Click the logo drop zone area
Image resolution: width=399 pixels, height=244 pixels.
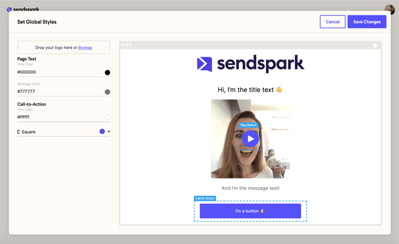64,47
